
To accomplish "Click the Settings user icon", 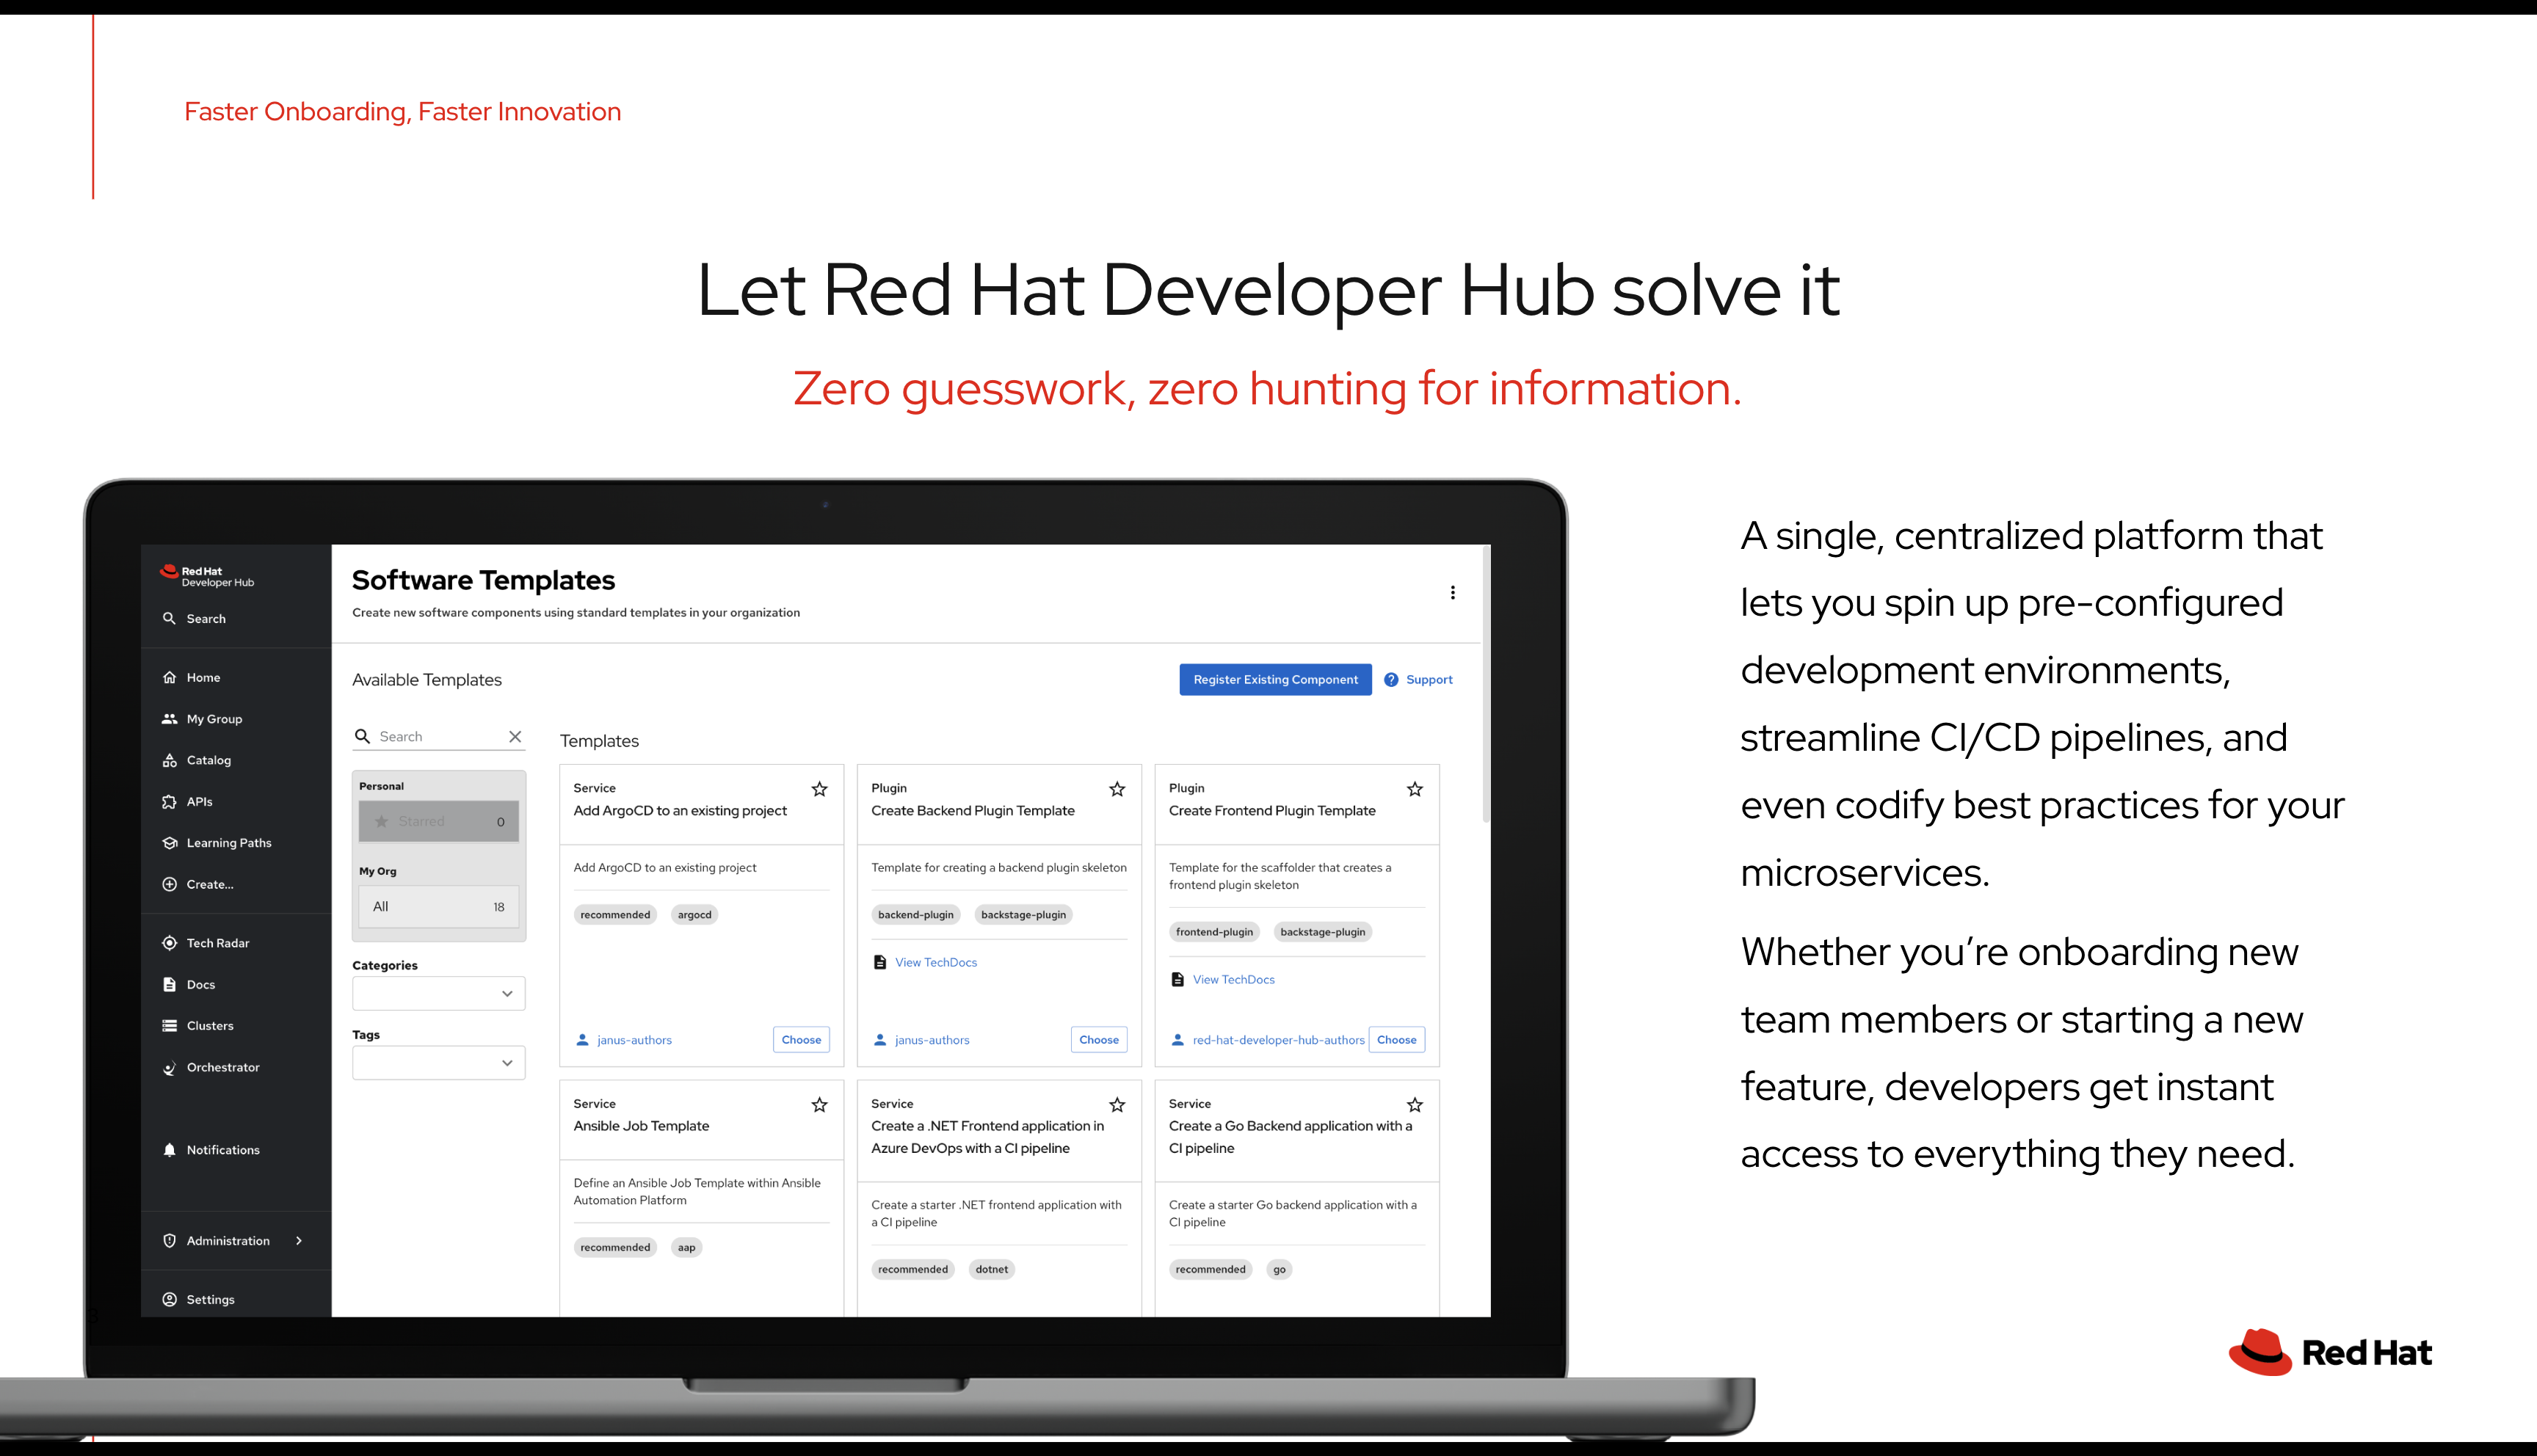I will [169, 1300].
